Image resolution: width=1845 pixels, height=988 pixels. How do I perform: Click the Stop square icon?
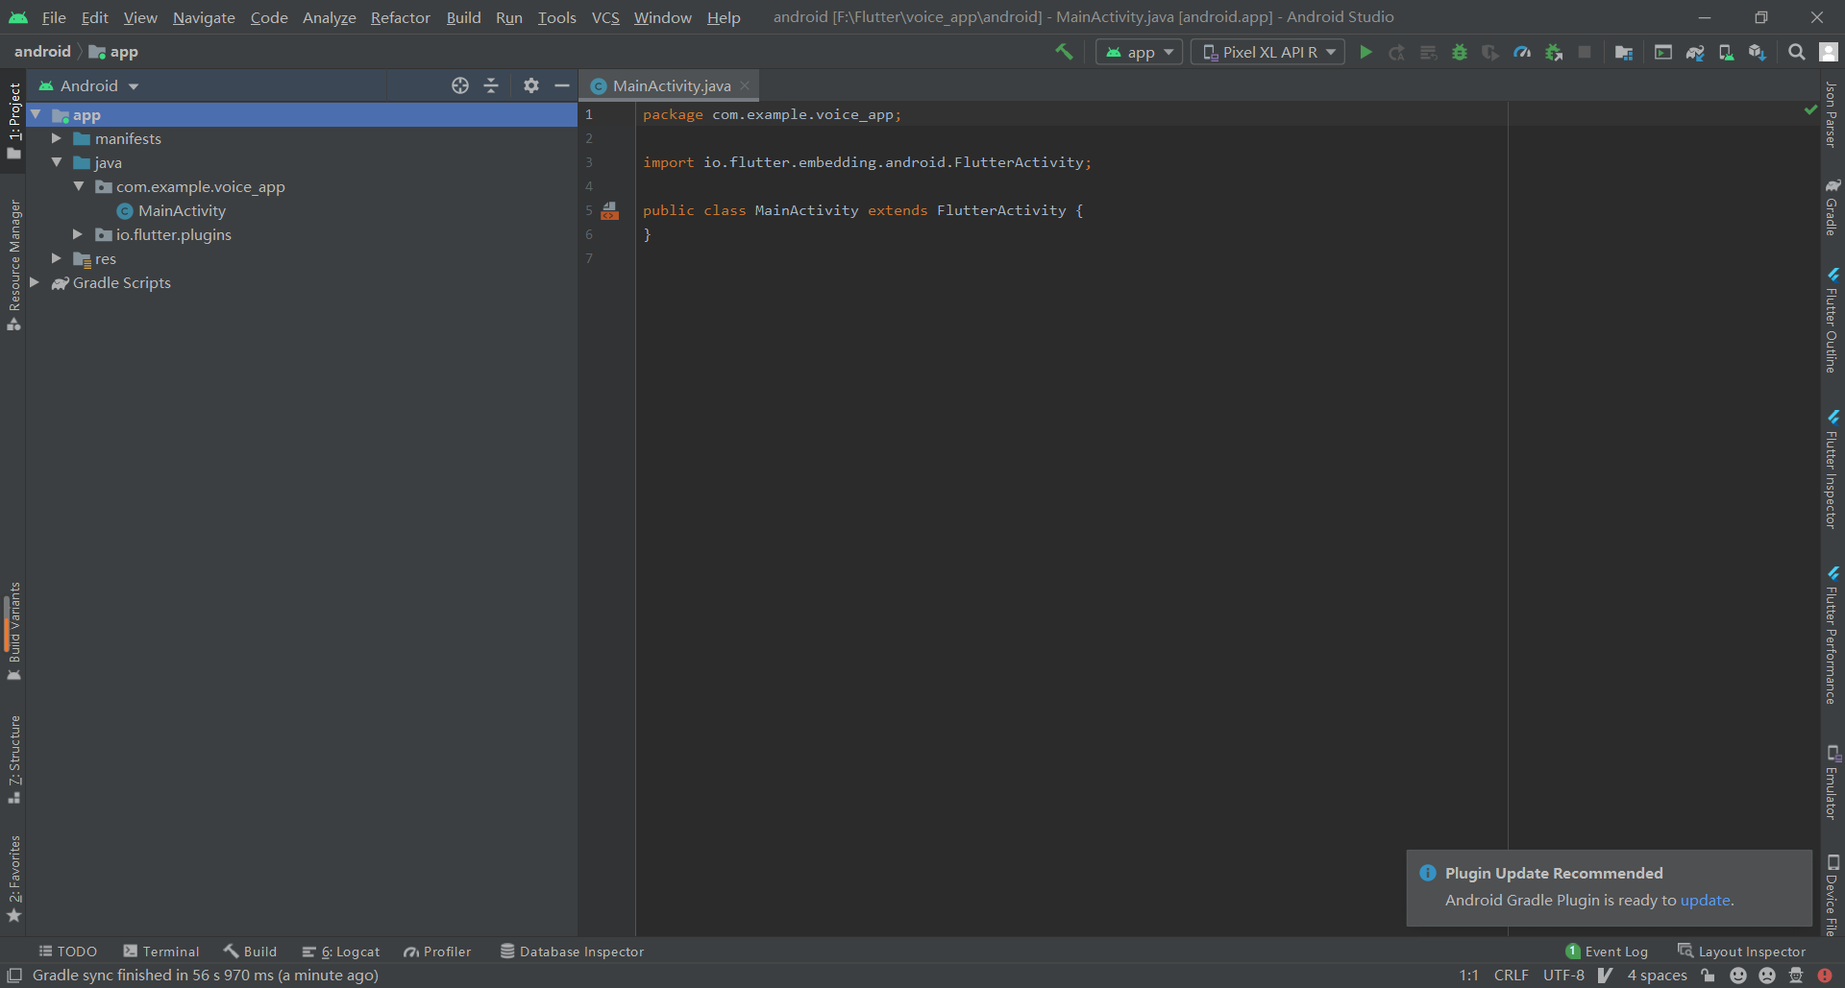click(x=1585, y=52)
